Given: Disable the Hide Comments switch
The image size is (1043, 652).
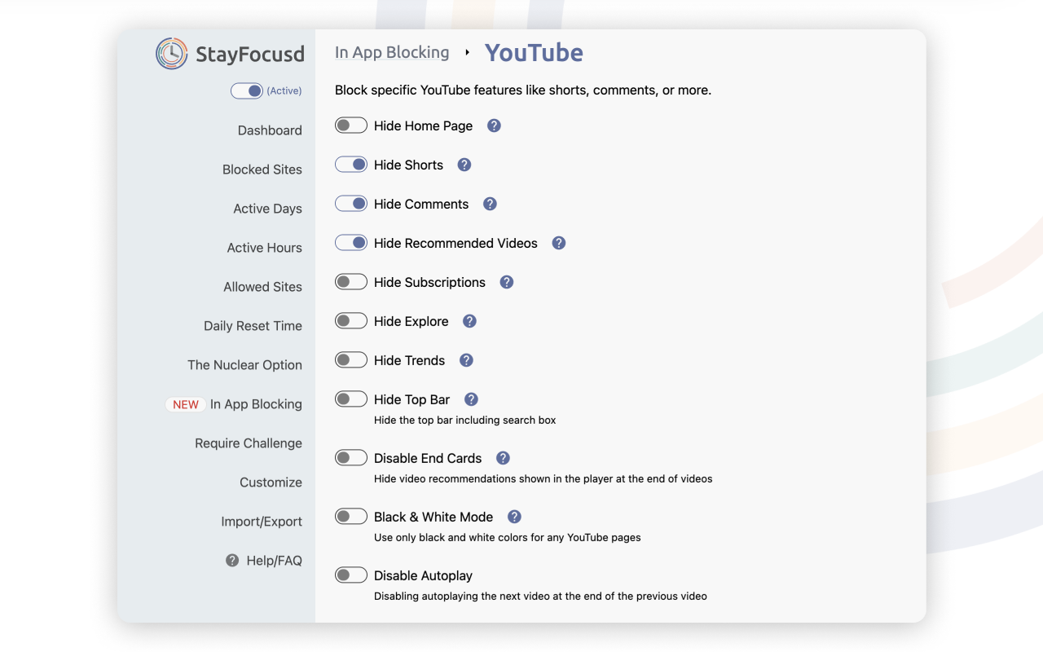Looking at the screenshot, I should point(351,204).
